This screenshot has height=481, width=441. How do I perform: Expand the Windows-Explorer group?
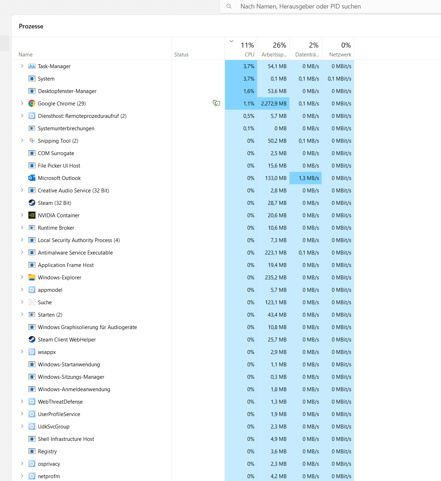tap(22, 277)
